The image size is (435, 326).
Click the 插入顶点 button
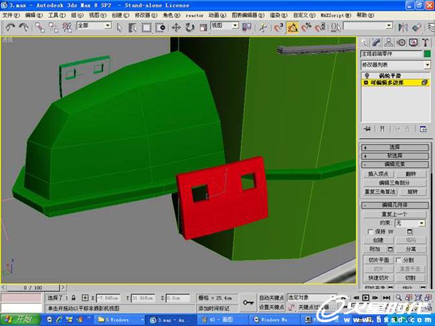coord(377,174)
